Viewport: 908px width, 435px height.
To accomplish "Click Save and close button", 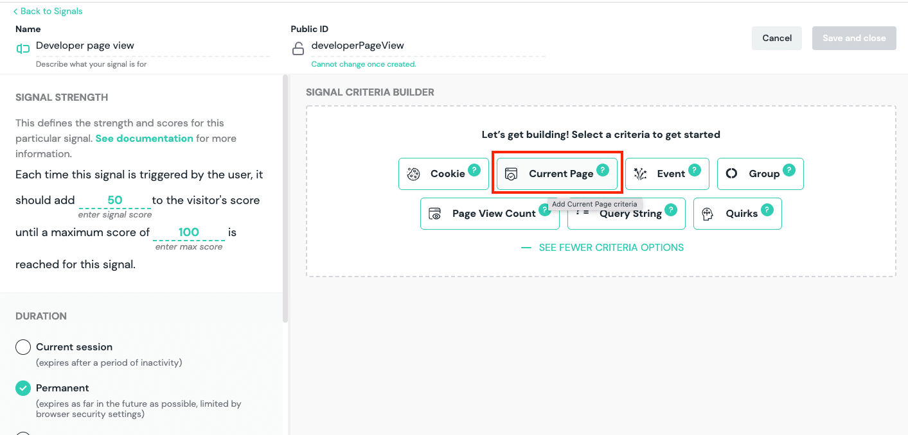I will [854, 38].
